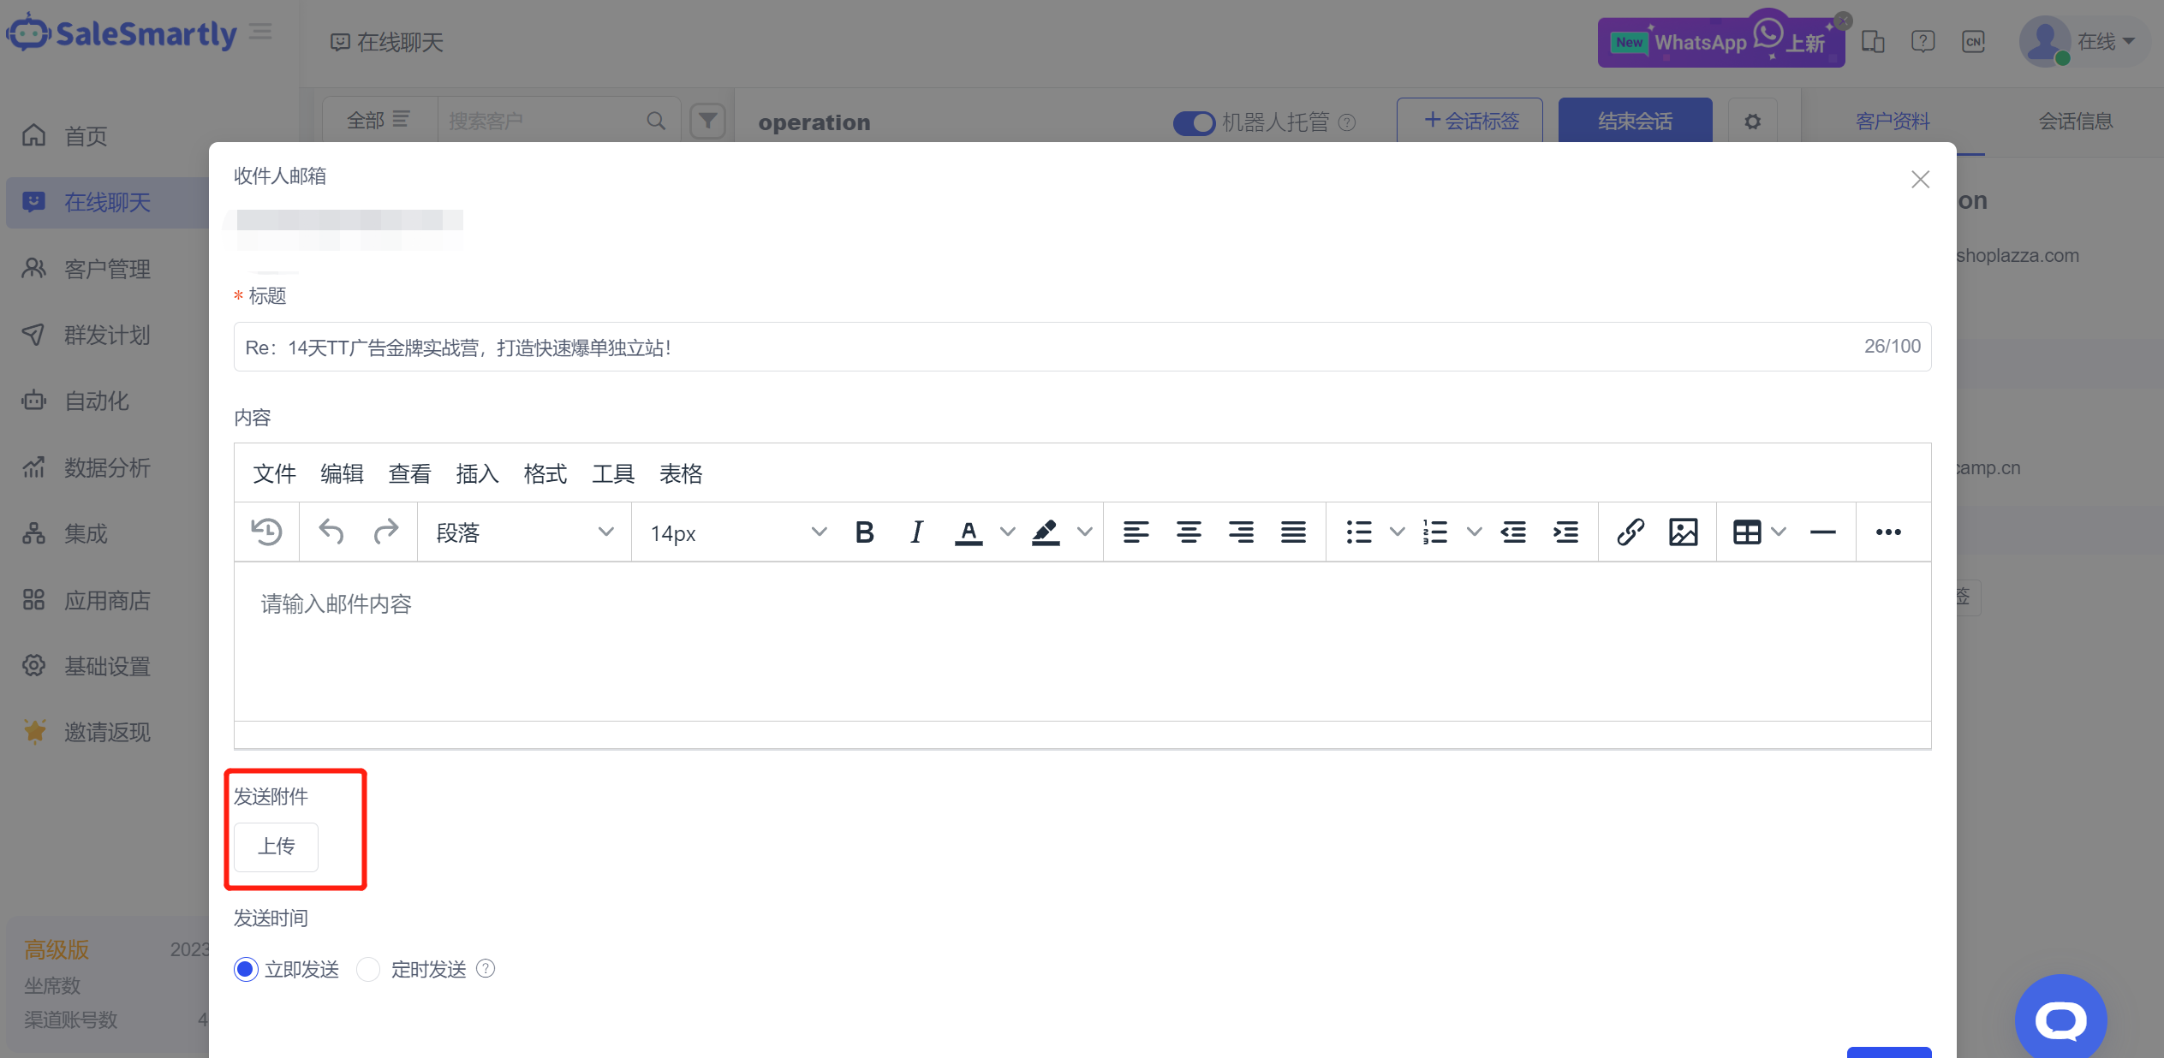Reveal more toolbar options (three dots)

[x=1887, y=532]
